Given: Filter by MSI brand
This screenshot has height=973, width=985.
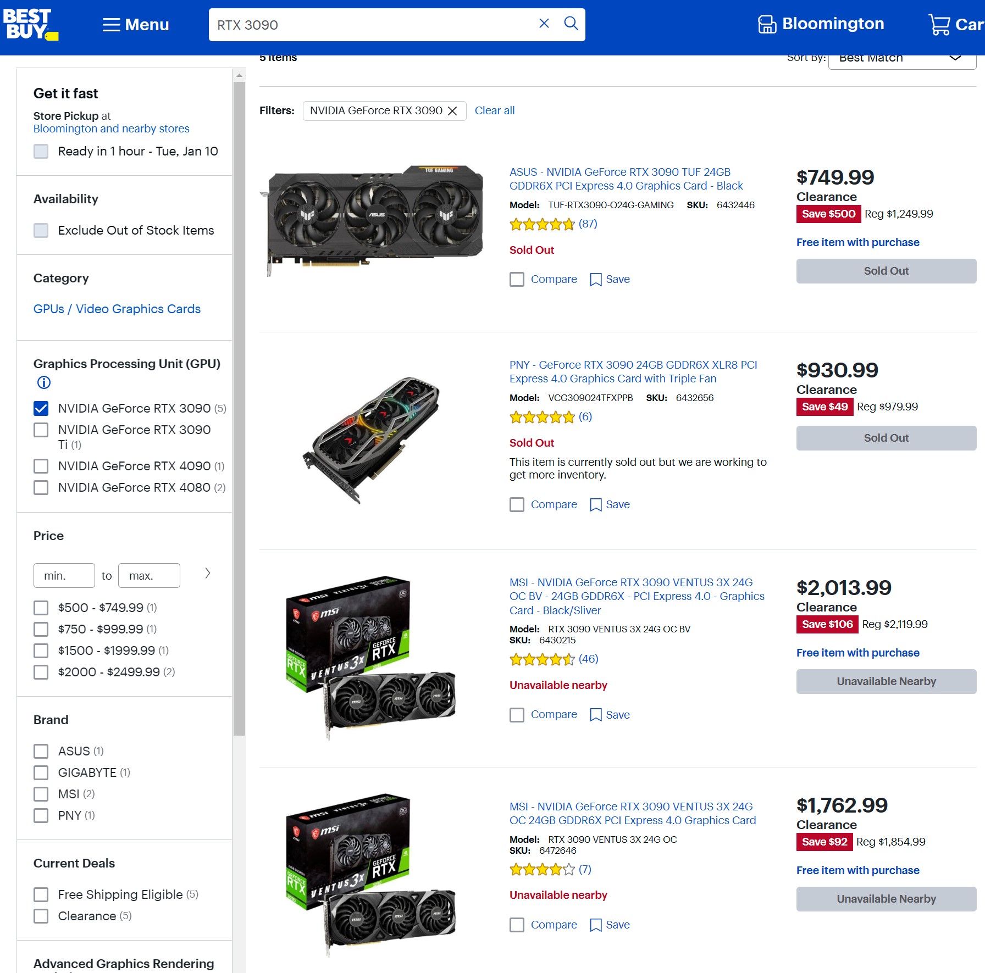Looking at the screenshot, I should pyautogui.click(x=41, y=794).
